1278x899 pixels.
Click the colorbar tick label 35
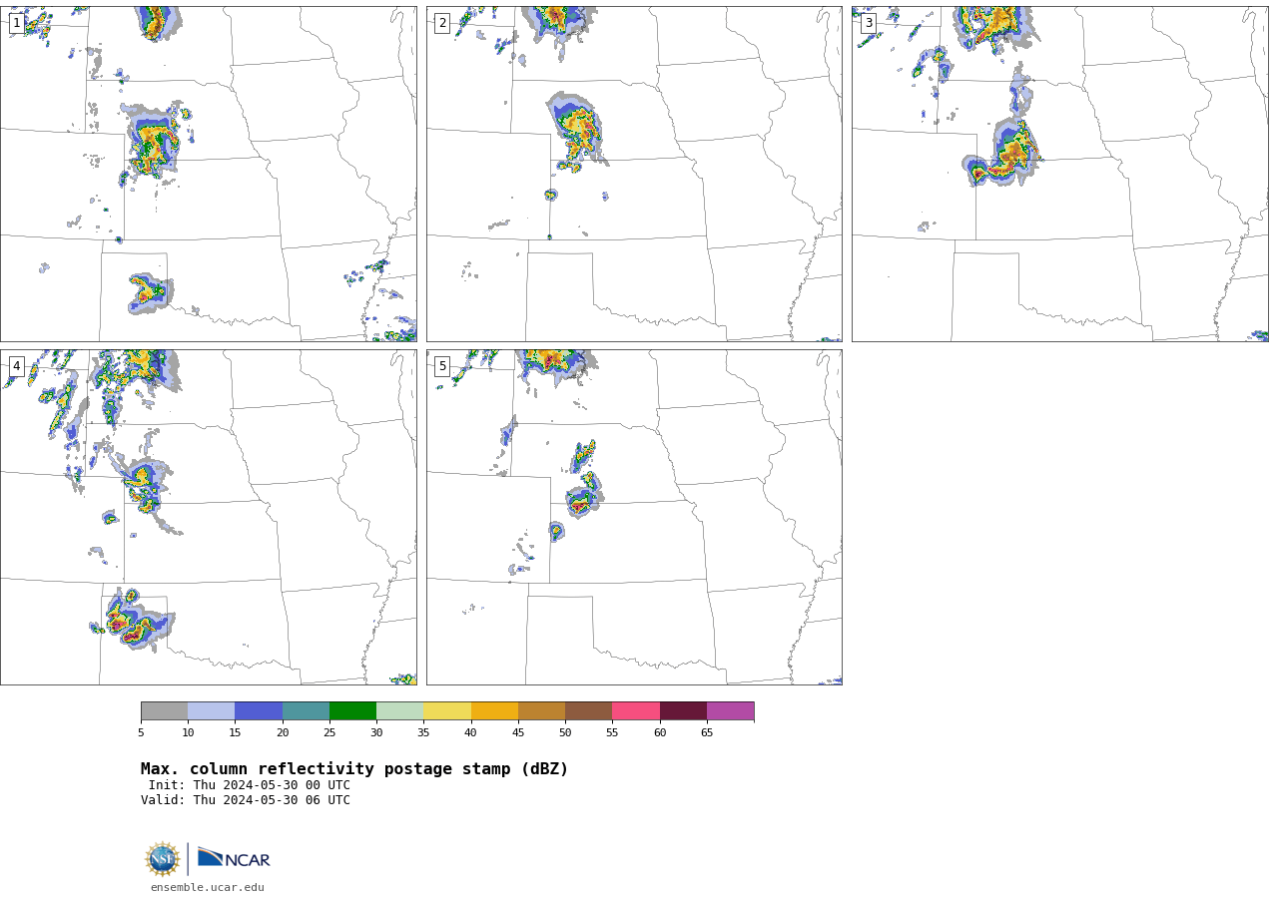[423, 733]
